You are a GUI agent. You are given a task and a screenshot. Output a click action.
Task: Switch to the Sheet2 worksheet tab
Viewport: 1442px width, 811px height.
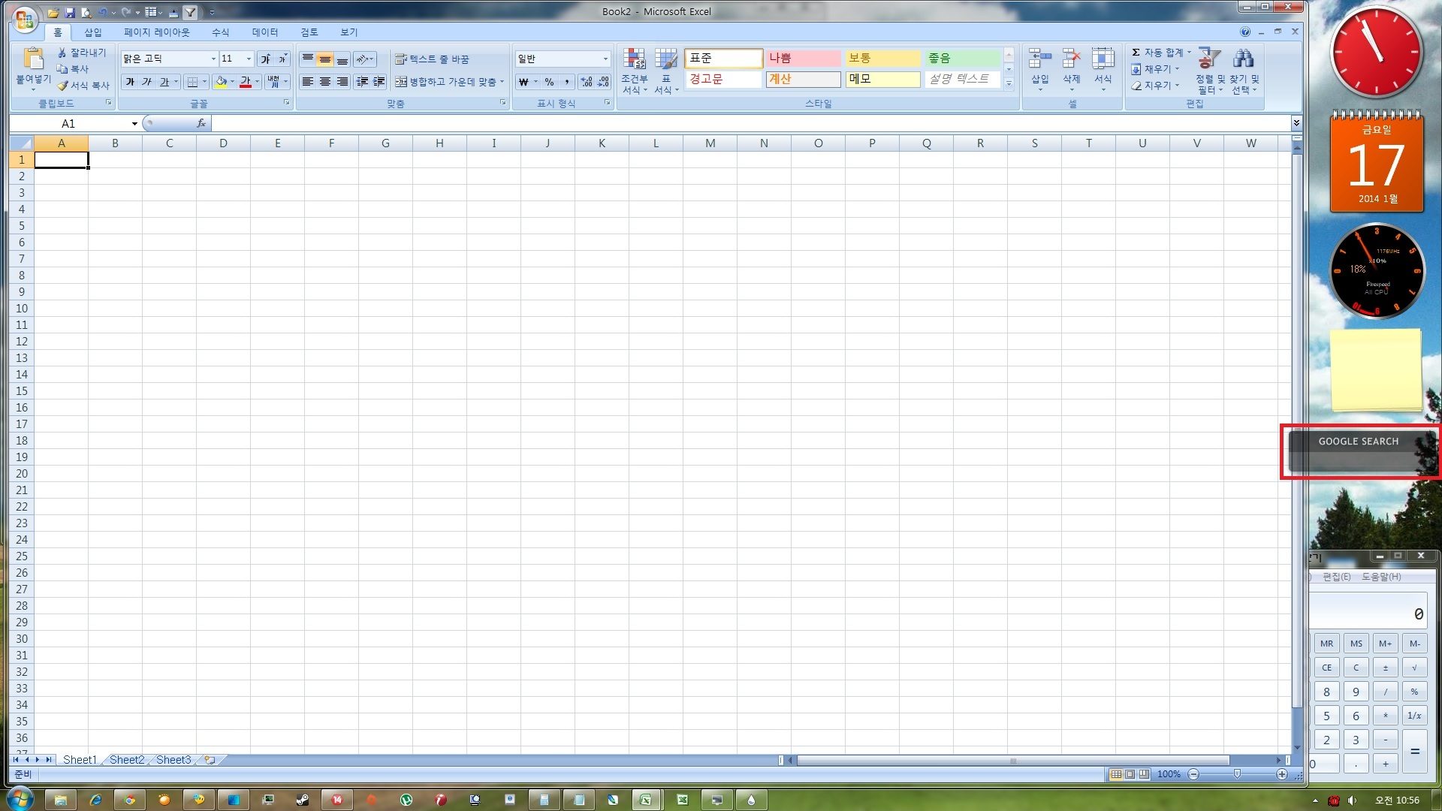point(126,760)
